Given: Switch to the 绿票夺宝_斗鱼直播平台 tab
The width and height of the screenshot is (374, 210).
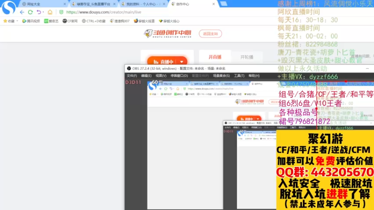Looking at the screenshot, I should pyautogui.click(x=93, y=4).
